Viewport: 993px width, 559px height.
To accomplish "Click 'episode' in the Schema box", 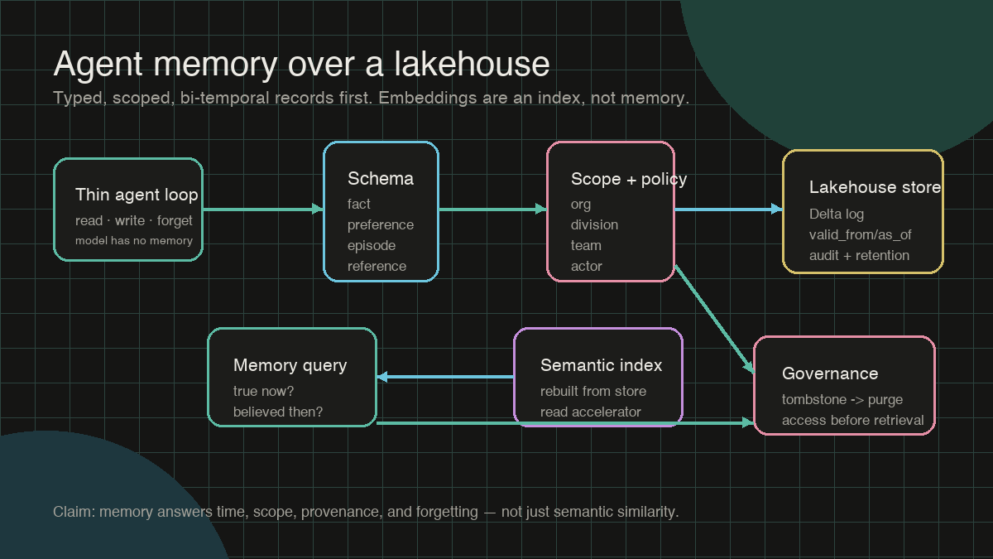I will click(372, 245).
